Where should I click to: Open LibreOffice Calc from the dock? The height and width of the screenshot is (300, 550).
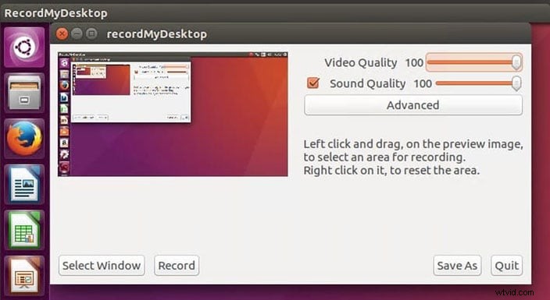pos(24,230)
